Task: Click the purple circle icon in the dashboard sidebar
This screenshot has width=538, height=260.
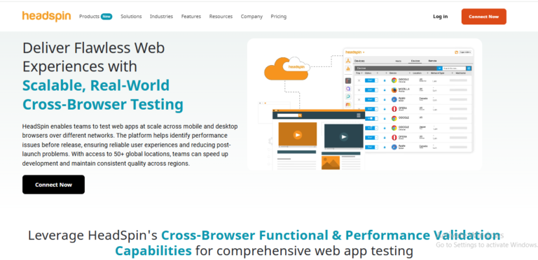Action: pyautogui.click(x=348, y=89)
